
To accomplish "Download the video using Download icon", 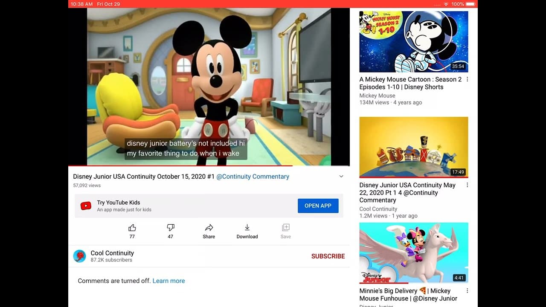I will (x=247, y=228).
